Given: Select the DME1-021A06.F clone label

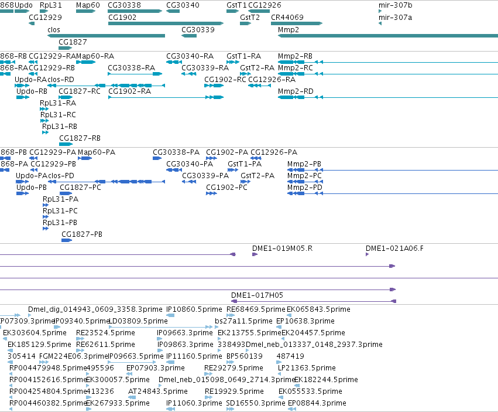Looking at the screenshot, I should click(x=394, y=248).
